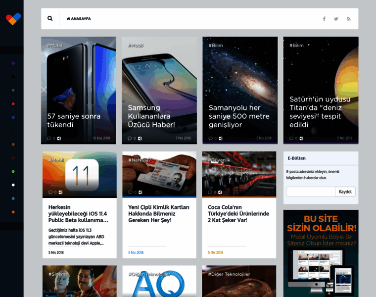Open #Bilim tag on Satürn card
This screenshot has height=297, width=376.
(x=297, y=46)
